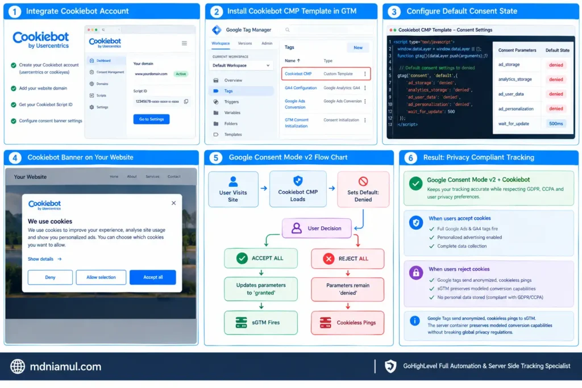This screenshot has height=388, width=582.
Task: Open Contact in Your Website nav
Action: tap(174, 177)
